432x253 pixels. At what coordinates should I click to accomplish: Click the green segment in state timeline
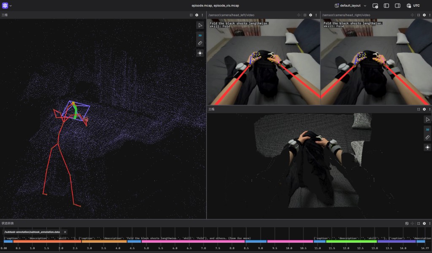(351, 242)
